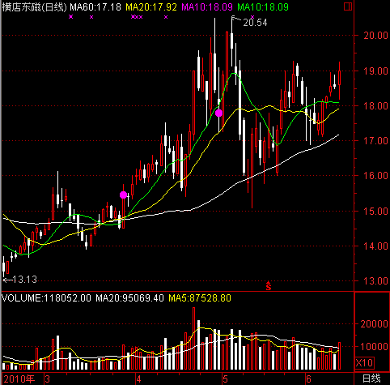Click the magenta x marker above the 20.54 label
Viewport: 390px width, 385px height.
point(252,17)
